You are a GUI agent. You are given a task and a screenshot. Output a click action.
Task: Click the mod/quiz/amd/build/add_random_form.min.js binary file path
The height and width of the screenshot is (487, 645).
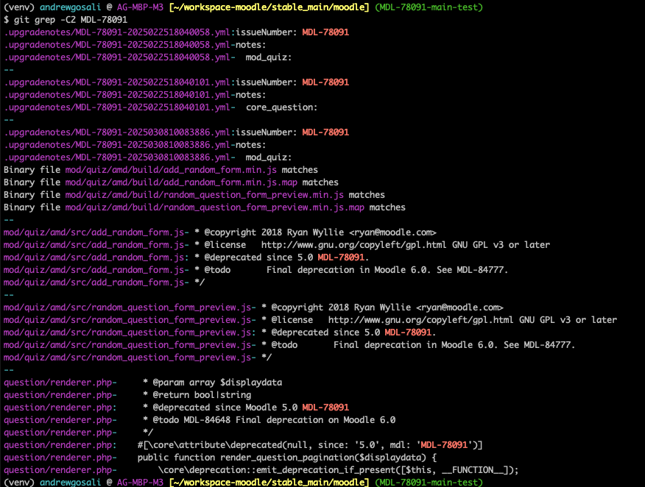171,170
